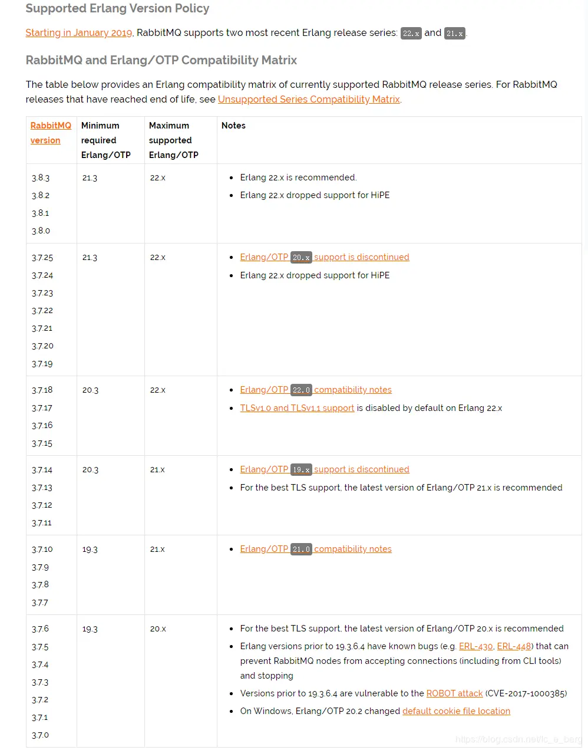Select version 3.7.5 cell

[x=41, y=647]
